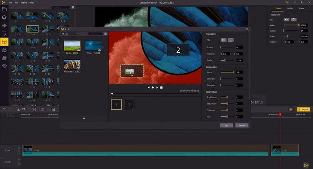Image resolution: width=313 pixels, height=169 pixels.
Task: Click OK in the split-screen dialog
Action: (x=226, y=125)
